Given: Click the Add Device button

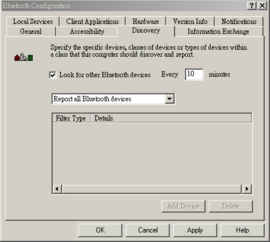Looking at the screenshot, I should click(184, 206).
